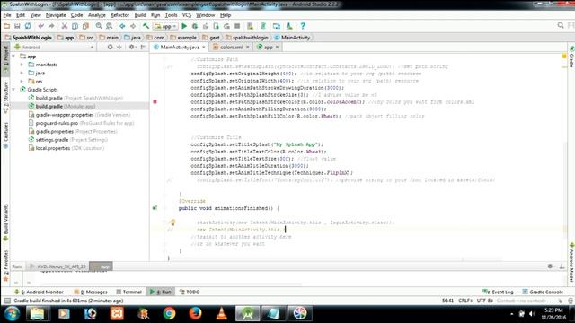
Task: Click the Find magnifier icon
Action: [x=99, y=26]
